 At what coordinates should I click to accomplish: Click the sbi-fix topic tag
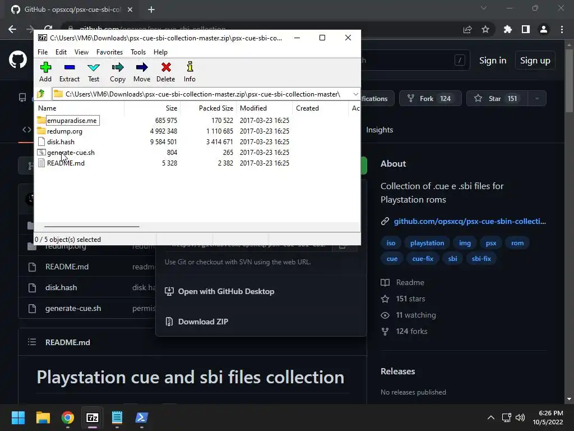[481, 259]
